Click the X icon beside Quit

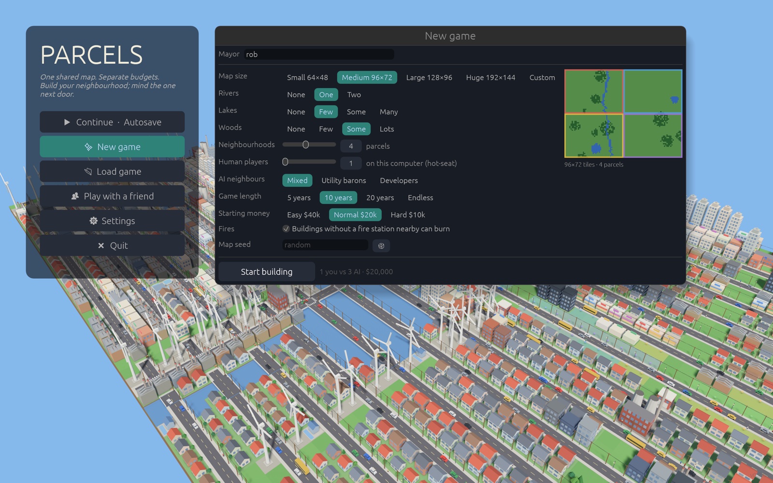(x=101, y=245)
